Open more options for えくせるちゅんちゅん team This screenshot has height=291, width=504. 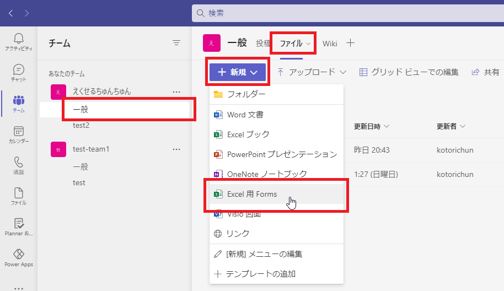(176, 92)
